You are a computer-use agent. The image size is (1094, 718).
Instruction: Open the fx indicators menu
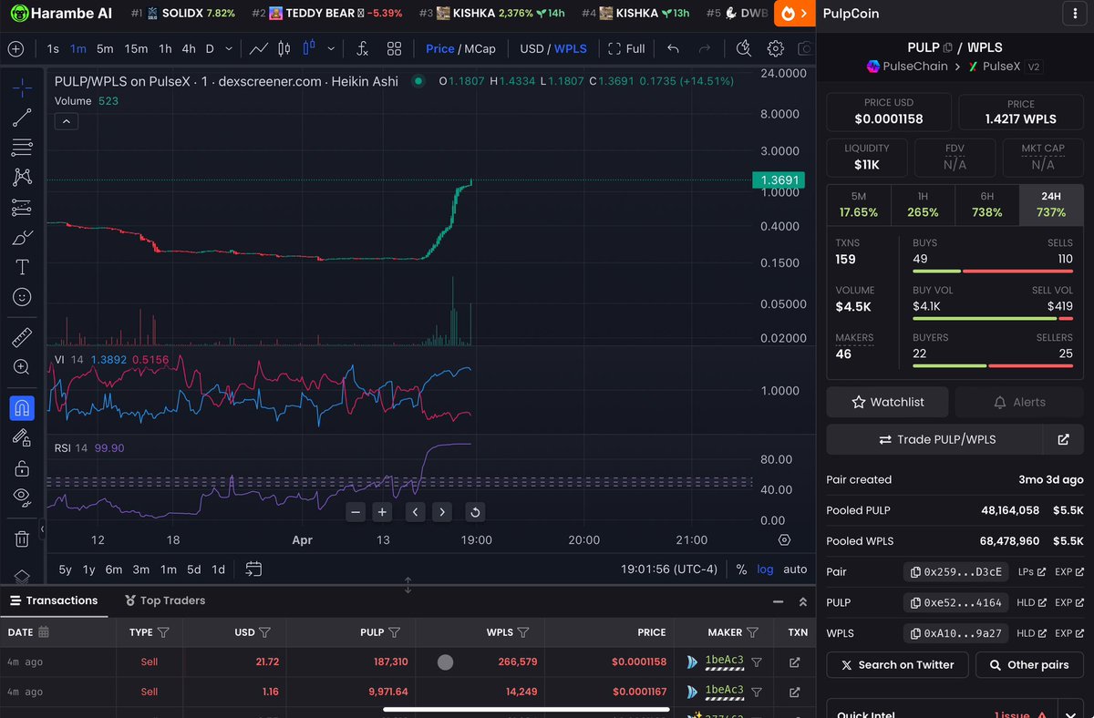362,48
